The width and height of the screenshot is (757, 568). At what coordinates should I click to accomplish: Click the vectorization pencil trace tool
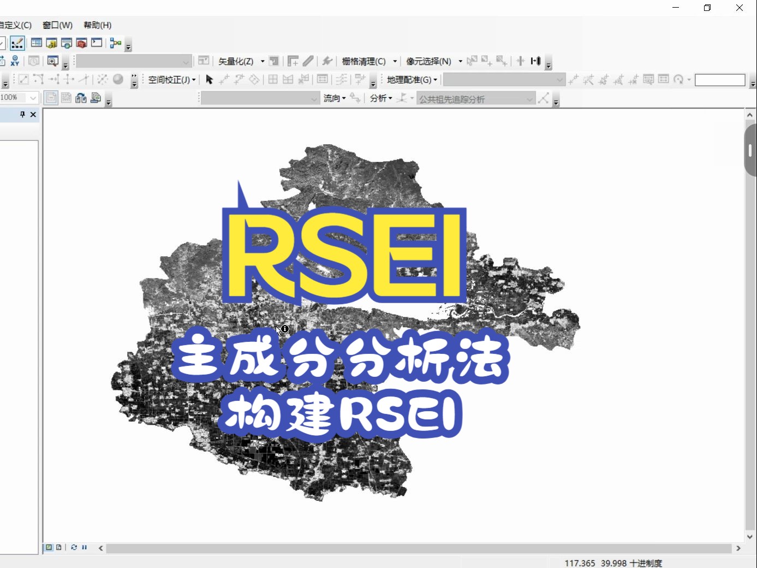[x=308, y=61]
